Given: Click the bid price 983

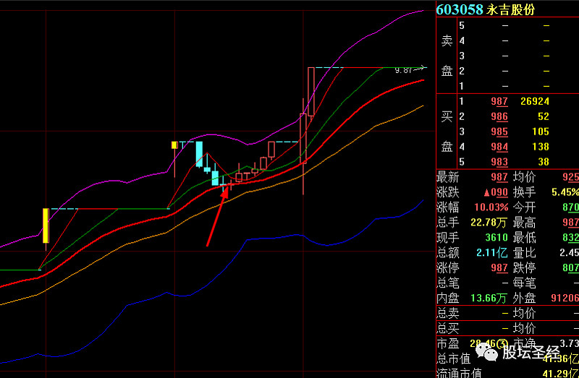Looking at the screenshot, I should coord(499,162).
